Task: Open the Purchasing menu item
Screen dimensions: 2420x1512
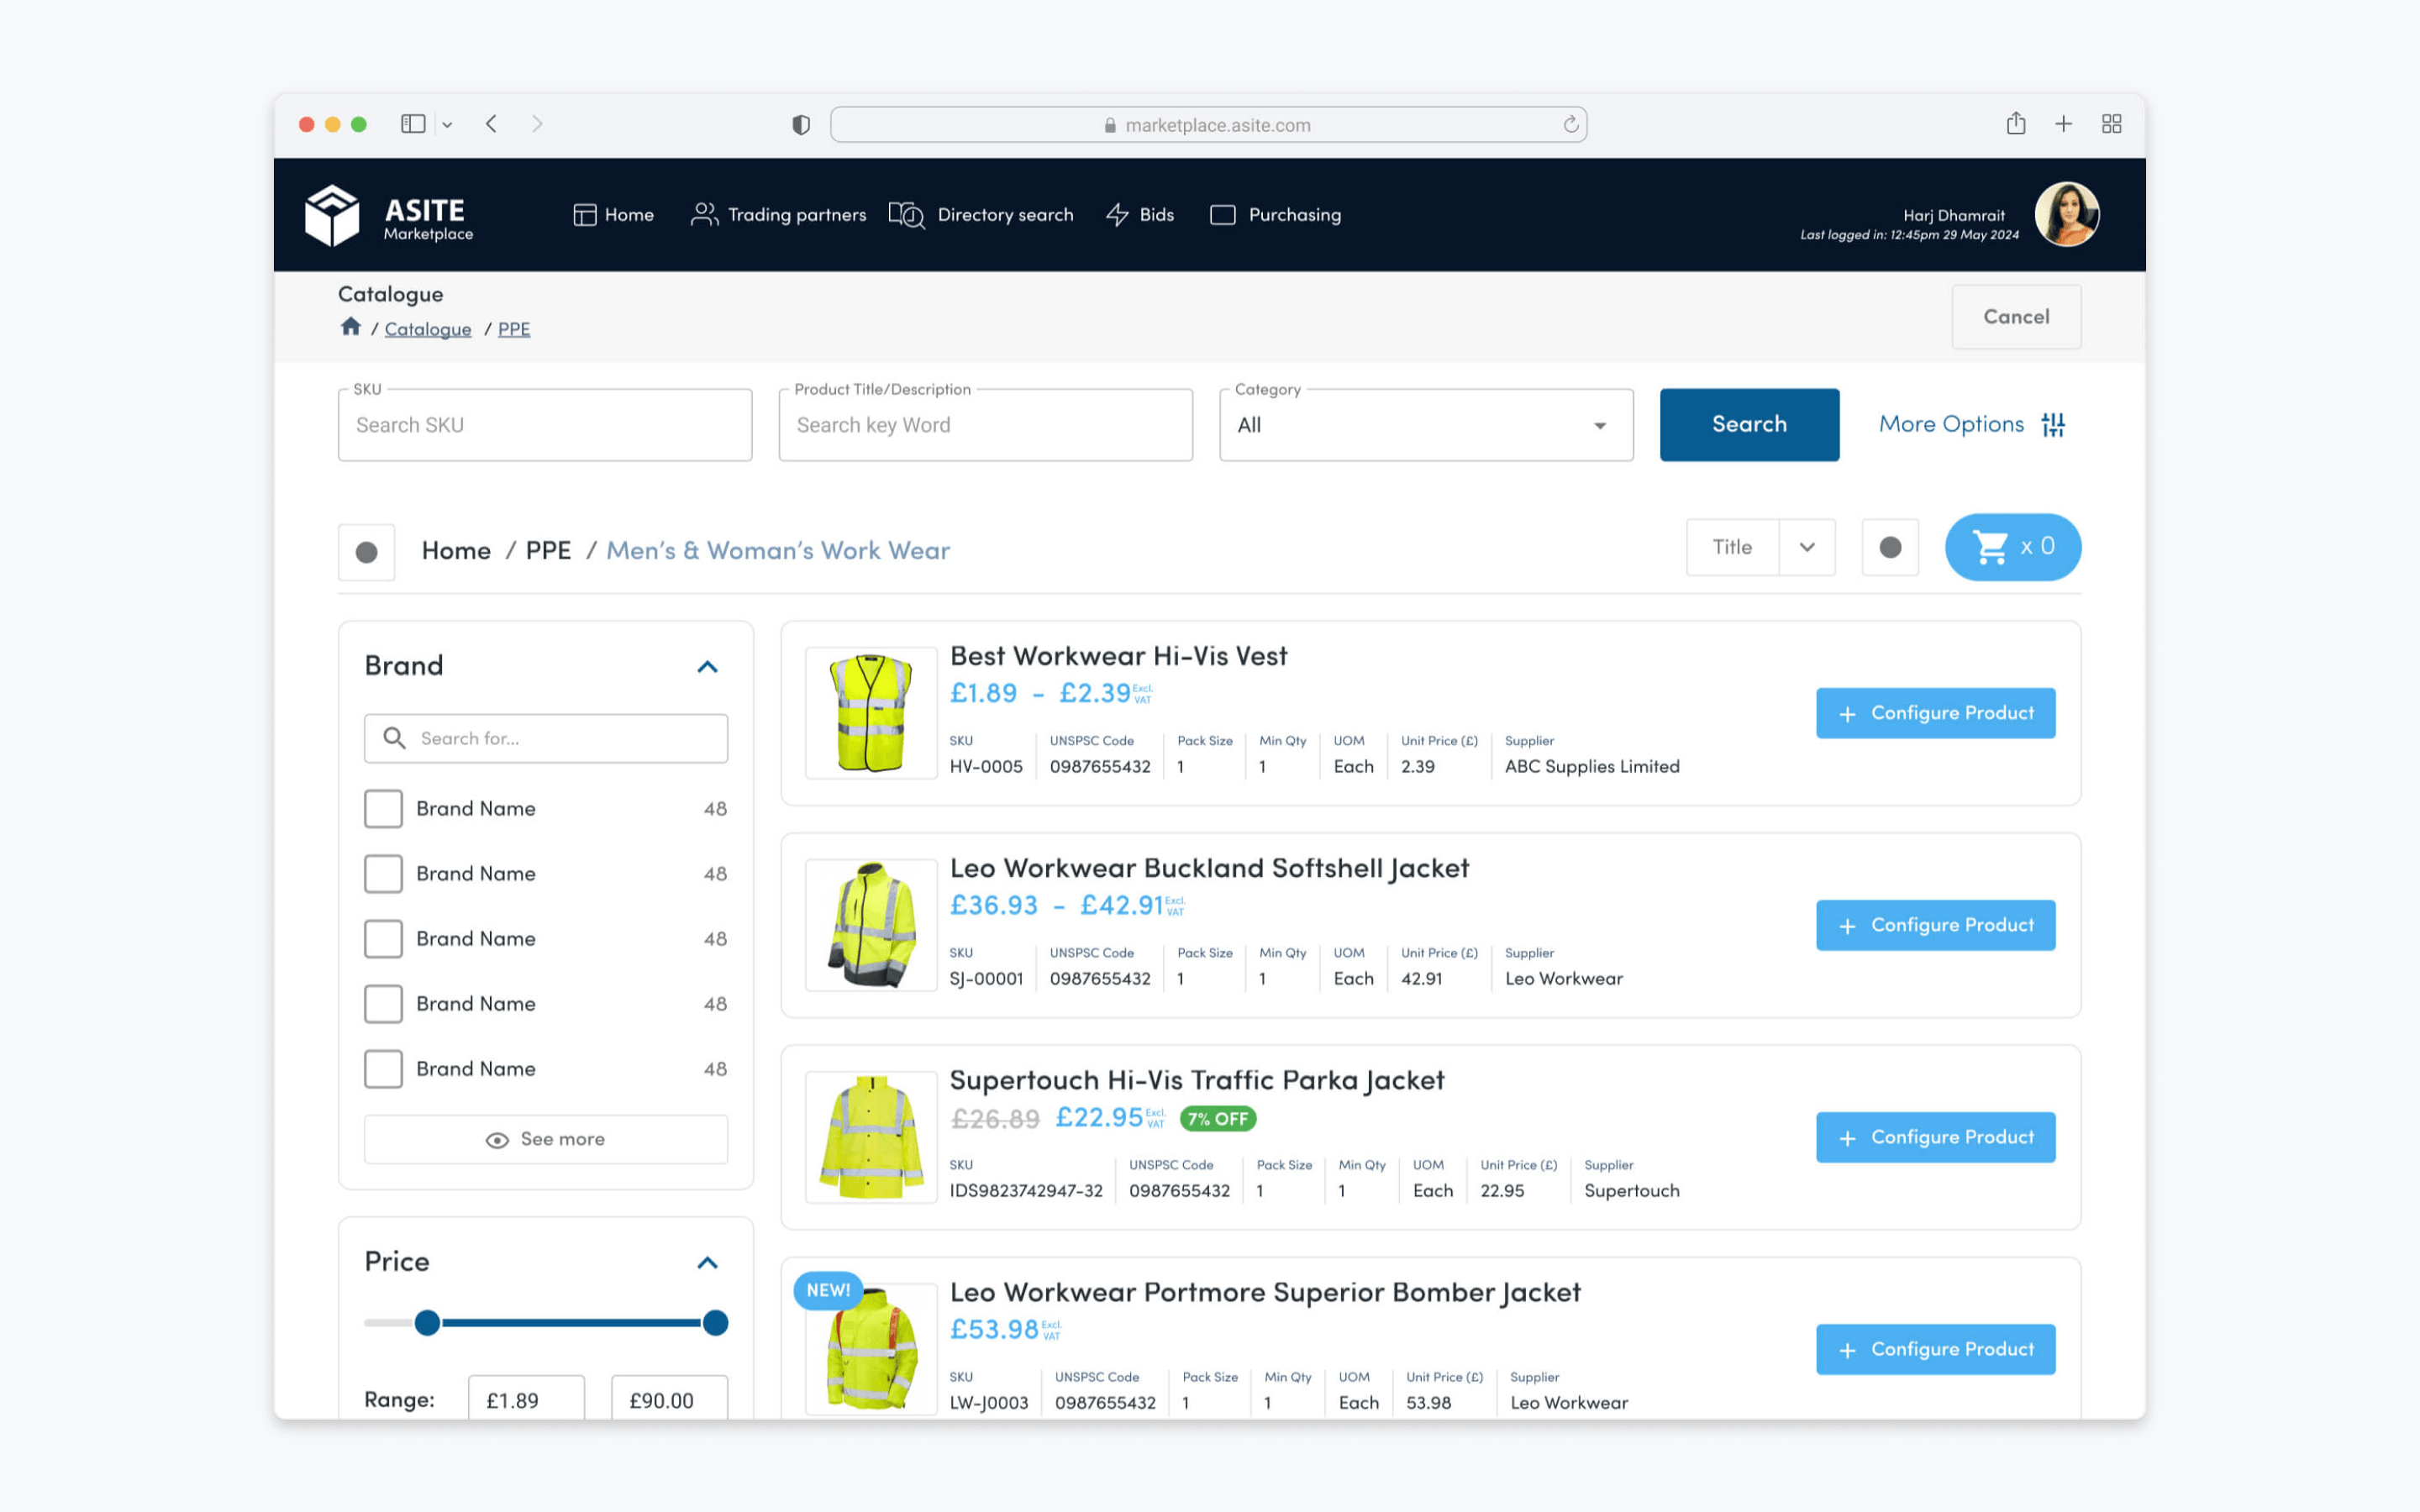Action: point(1276,215)
